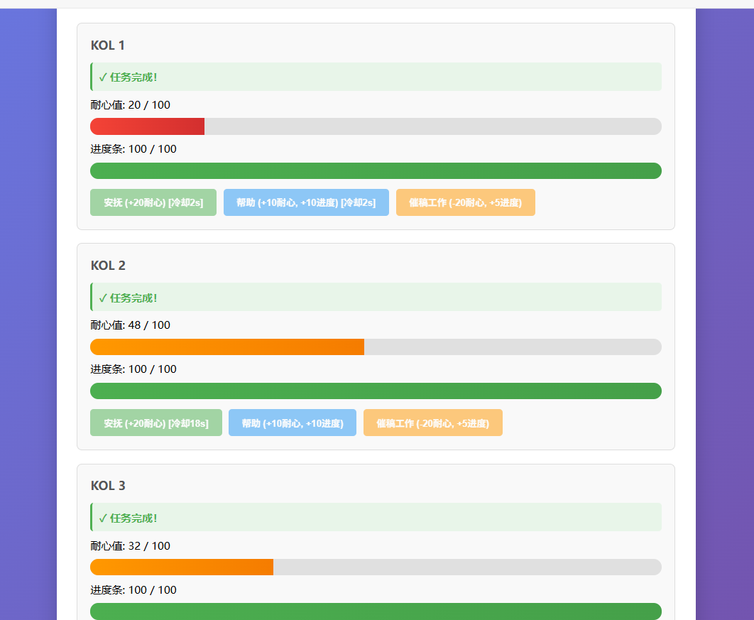This screenshot has width=754, height=620.
Task: Click the 耐心值: 32 / 100 label
Action: pyautogui.click(x=131, y=546)
